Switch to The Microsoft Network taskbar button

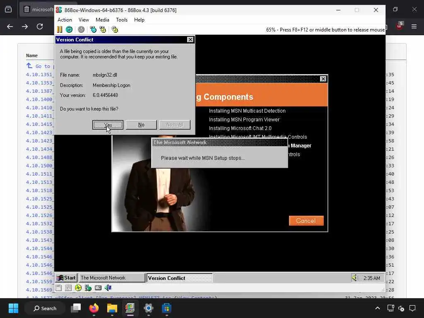click(112, 278)
